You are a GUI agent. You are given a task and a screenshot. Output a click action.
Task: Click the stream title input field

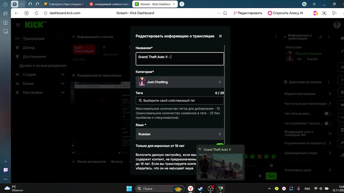pos(180,59)
